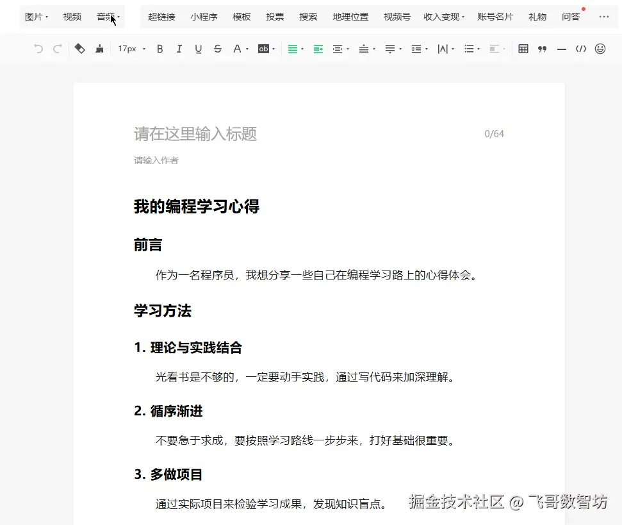
Task: Open the 图片 insert menu
Action: click(x=36, y=17)
